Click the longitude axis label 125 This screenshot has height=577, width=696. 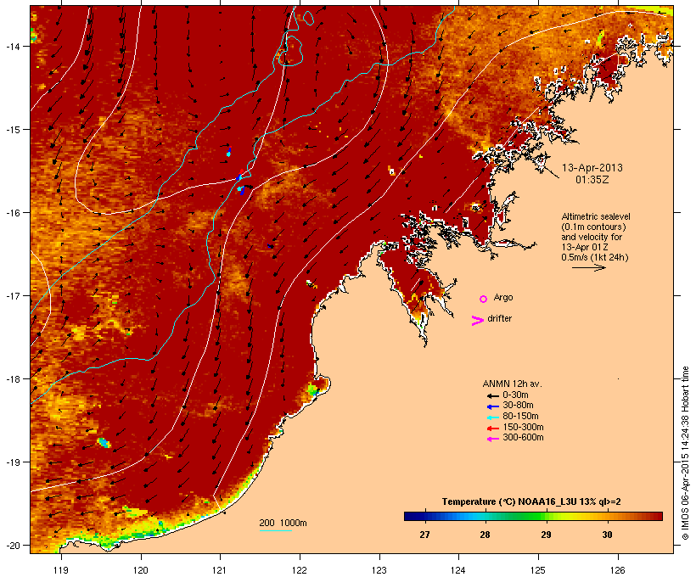[538, 570]
